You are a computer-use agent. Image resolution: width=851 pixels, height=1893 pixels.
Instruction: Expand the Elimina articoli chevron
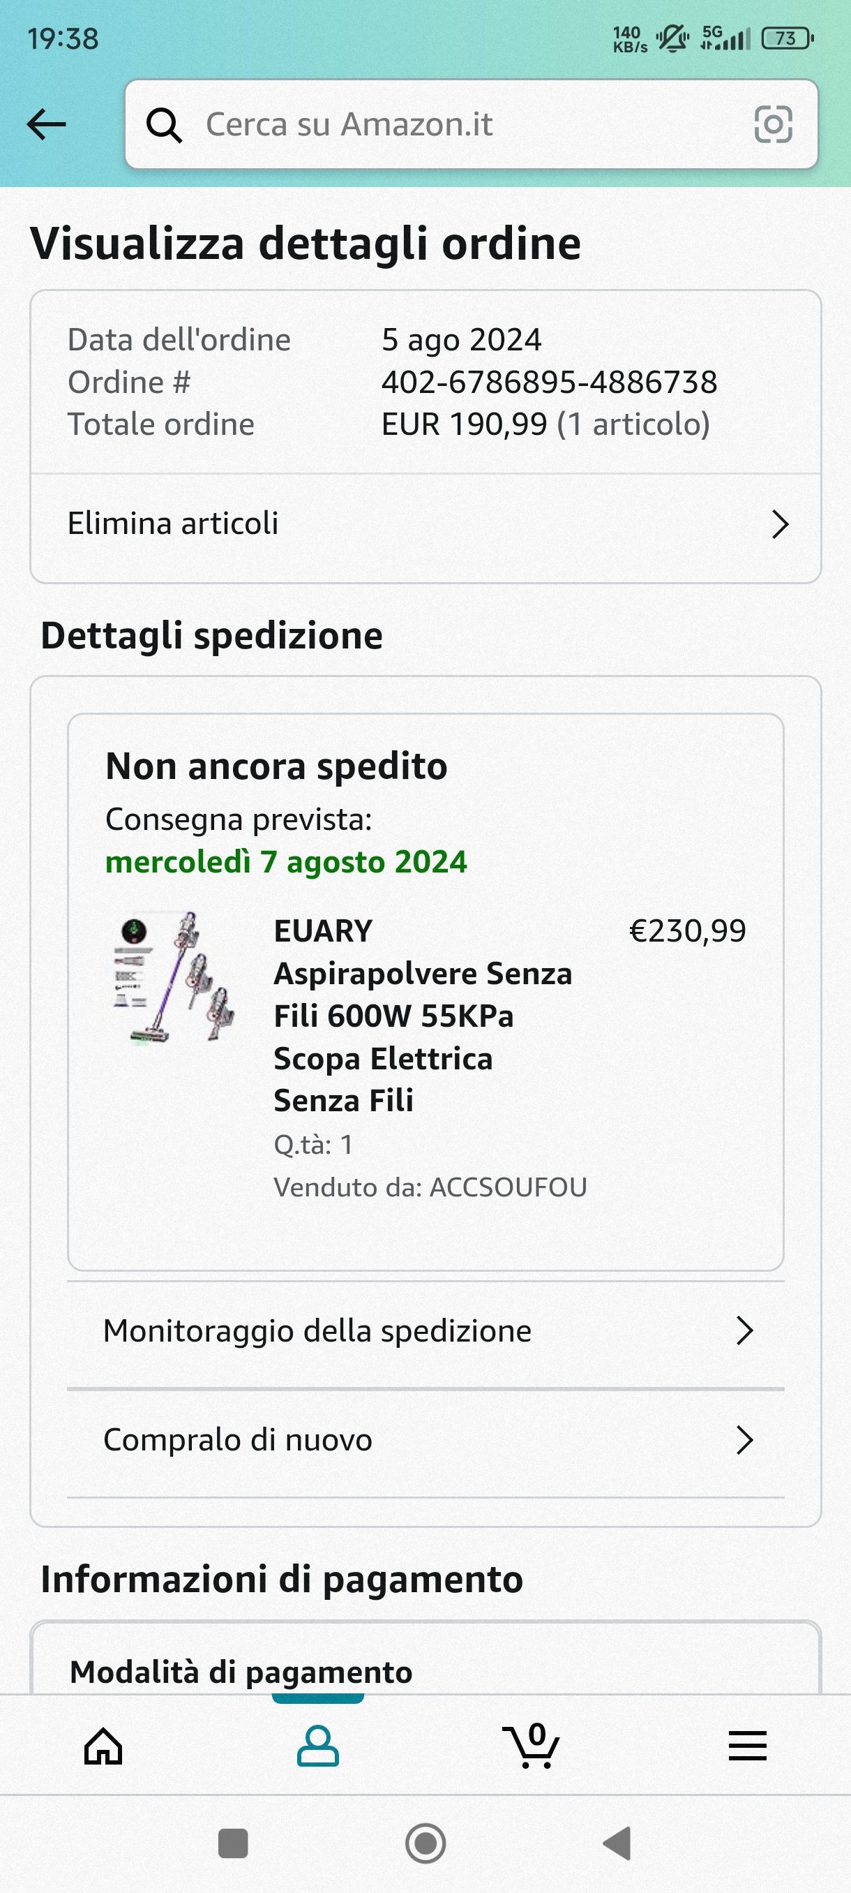(x=780, y=525)
